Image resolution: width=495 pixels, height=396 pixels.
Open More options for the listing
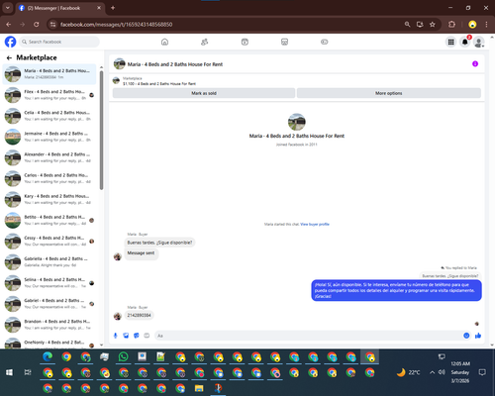point(389,93)
